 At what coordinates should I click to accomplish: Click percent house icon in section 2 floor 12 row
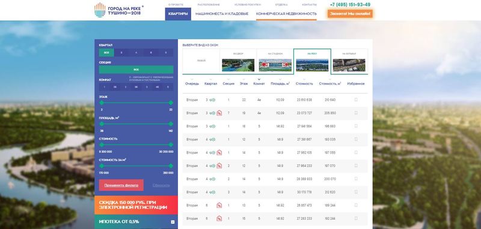point(219,165)
